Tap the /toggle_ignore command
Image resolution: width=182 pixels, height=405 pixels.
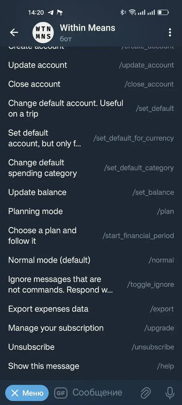click(x=150, y=285)
